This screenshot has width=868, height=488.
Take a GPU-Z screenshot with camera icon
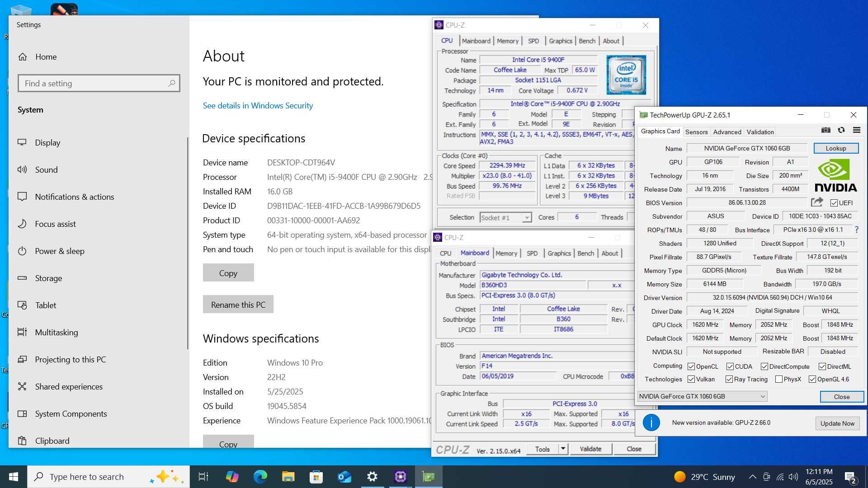(x=826, y=131)
